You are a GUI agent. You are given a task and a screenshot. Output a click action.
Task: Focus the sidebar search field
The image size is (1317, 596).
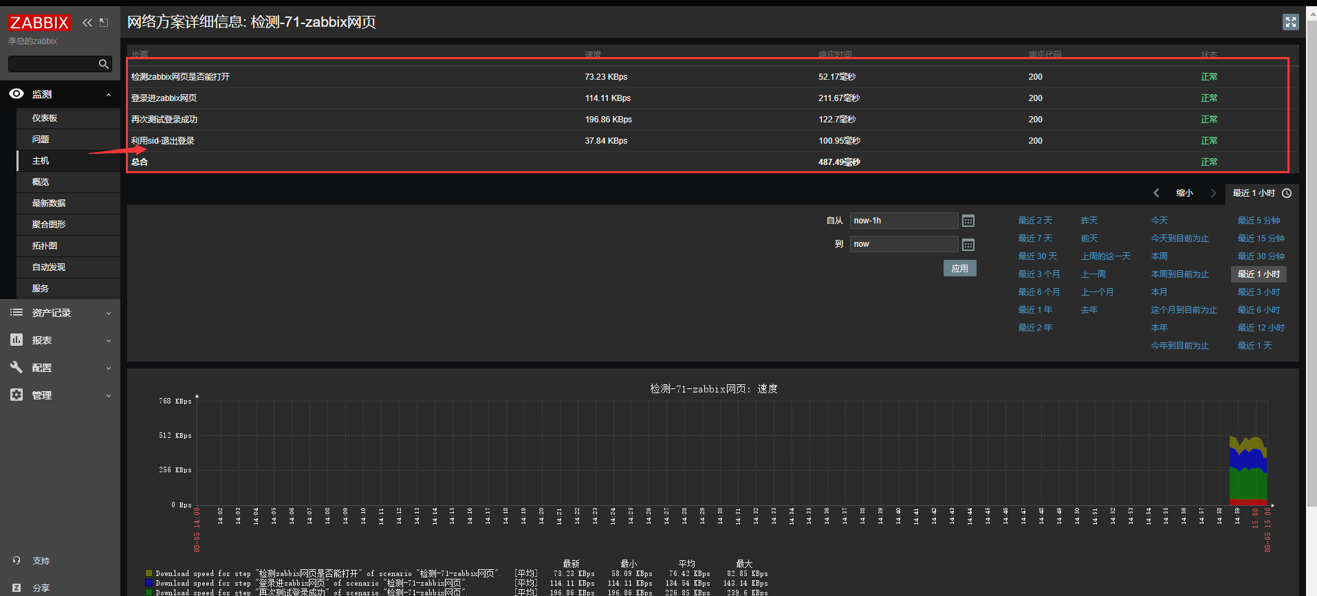(x=53, y=64)
